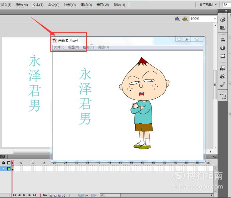Click the timeline horizontal scroll right arrow
The image size is (231, 198).
212,195
